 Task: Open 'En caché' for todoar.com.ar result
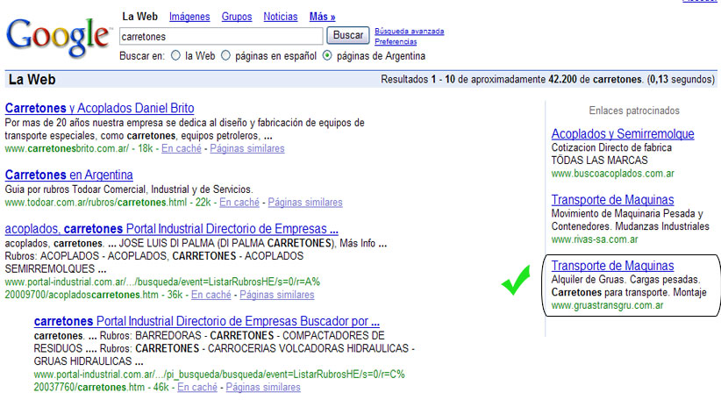239,203
